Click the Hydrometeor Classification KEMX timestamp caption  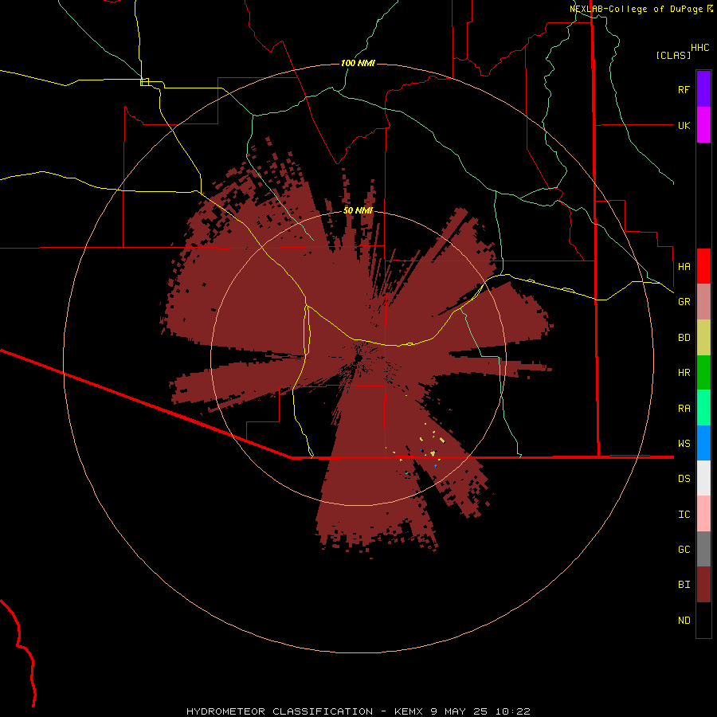358,711
